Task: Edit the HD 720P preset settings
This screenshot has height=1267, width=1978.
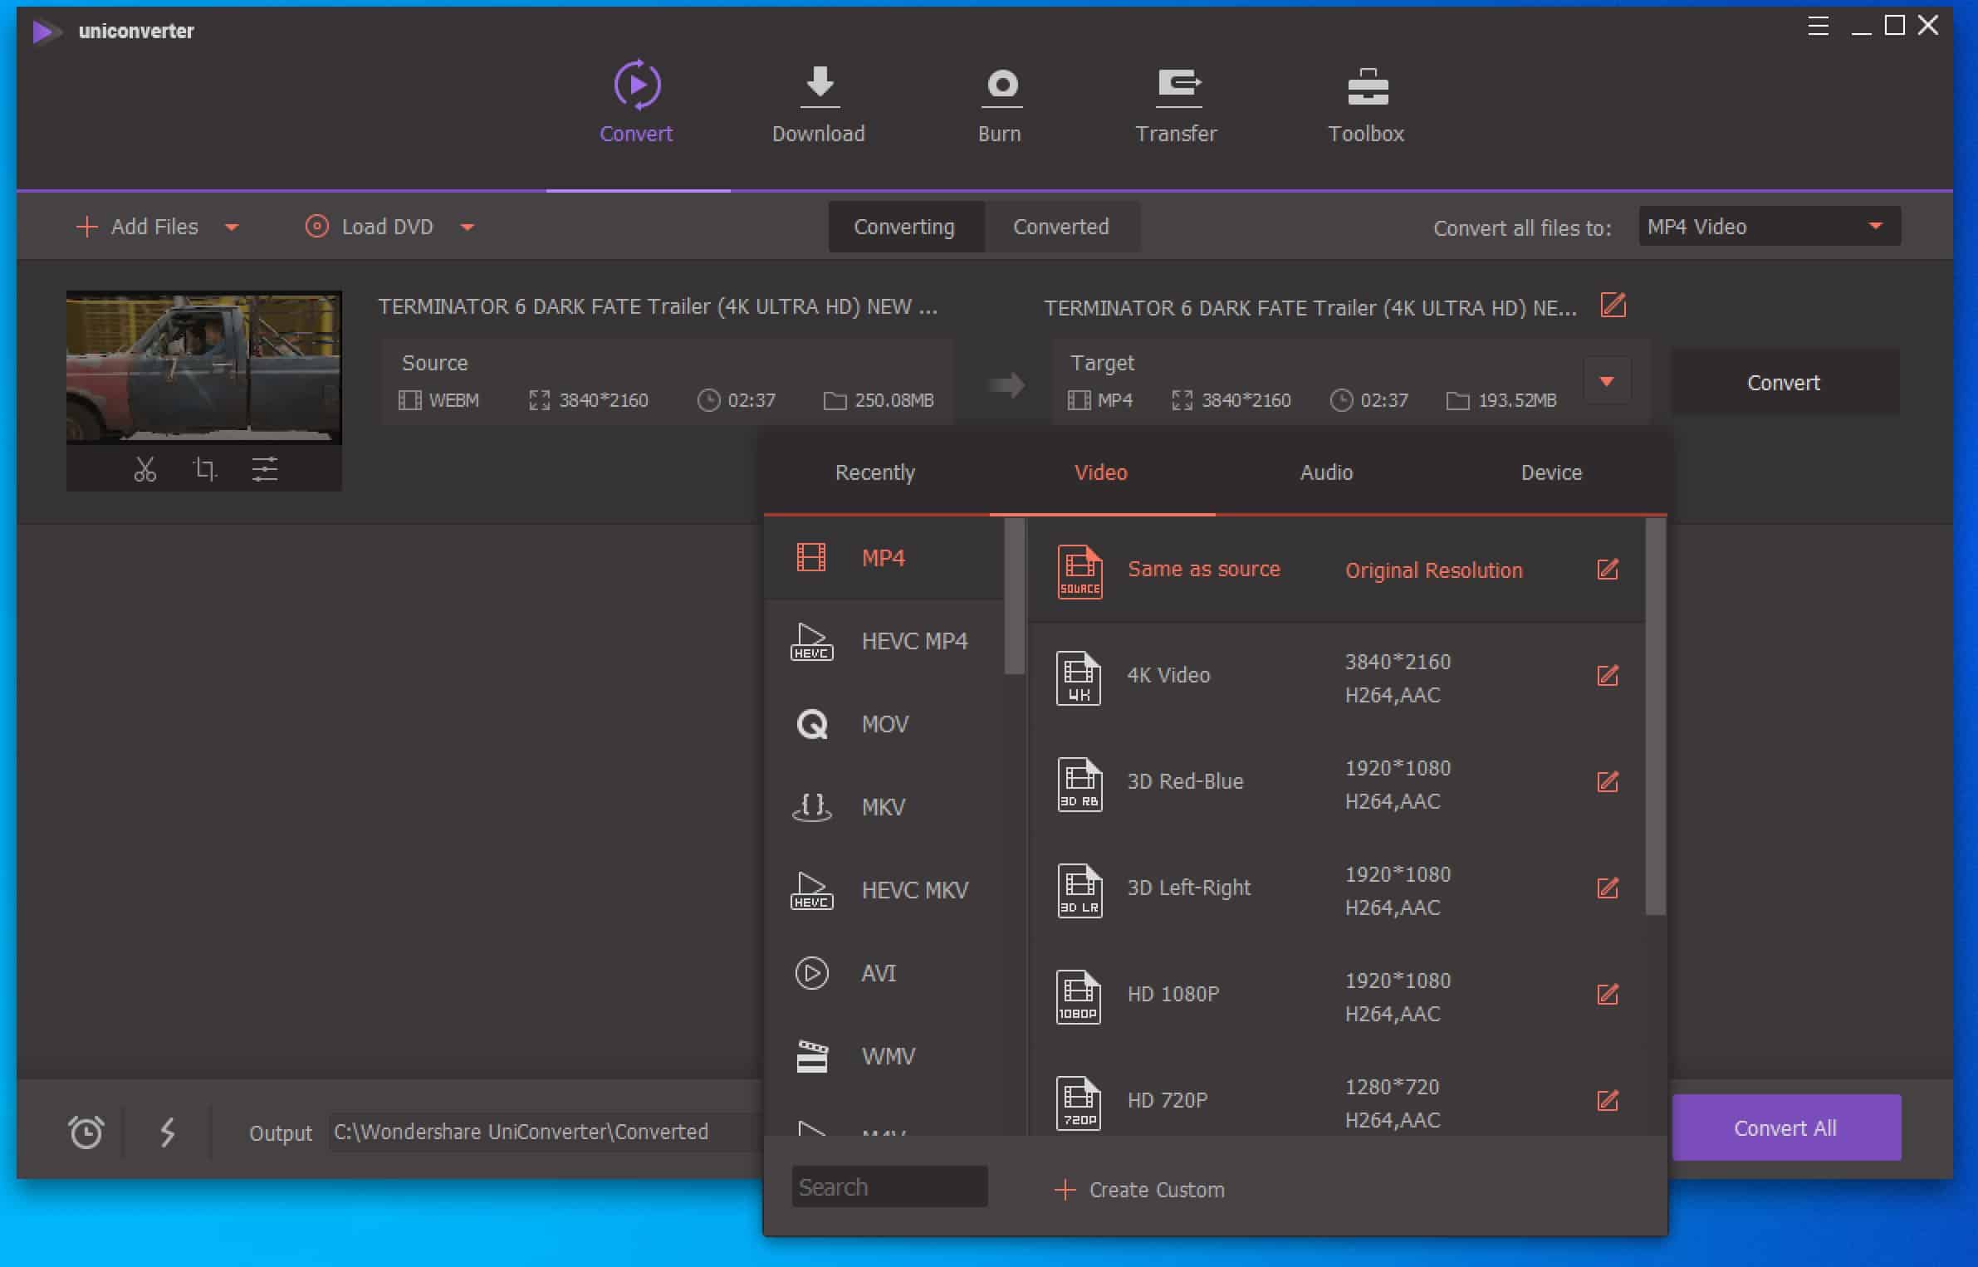Action: pyautogui.click(x=1608, y=1101)
